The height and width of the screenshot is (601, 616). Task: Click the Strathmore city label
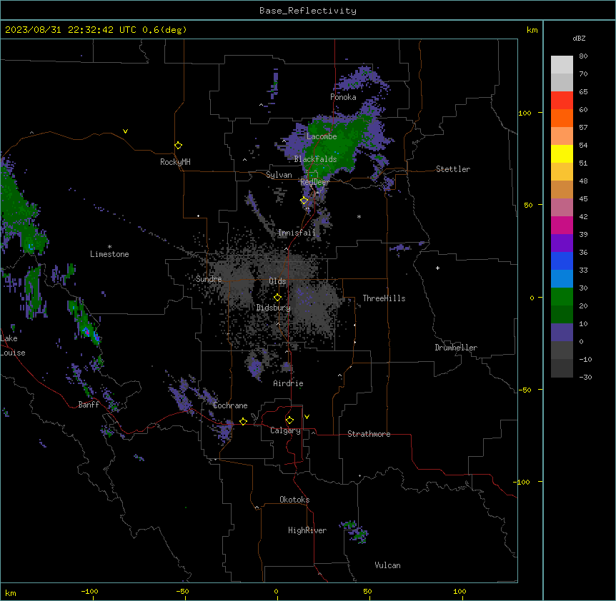click(x=369, y=434)
